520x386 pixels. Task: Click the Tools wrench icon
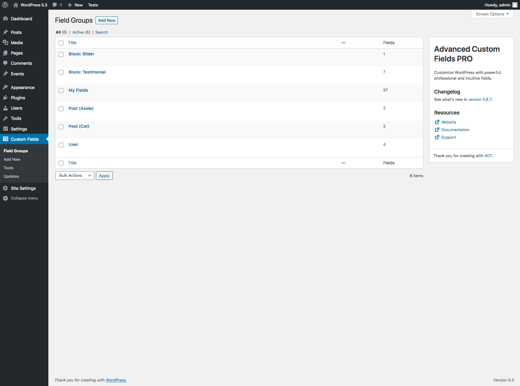[5, 118]
